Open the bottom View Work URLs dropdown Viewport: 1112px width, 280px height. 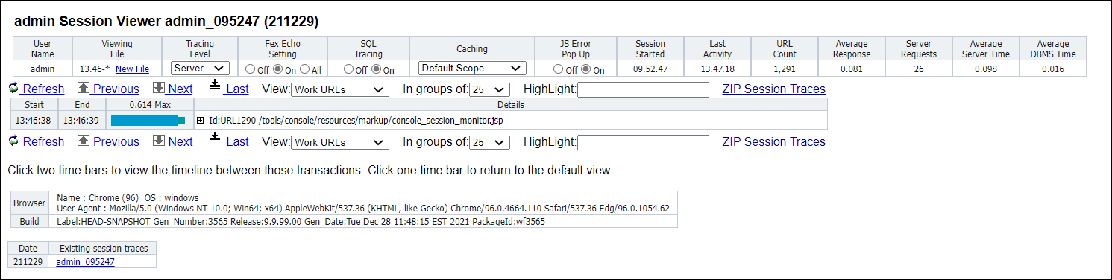point(340,142)
